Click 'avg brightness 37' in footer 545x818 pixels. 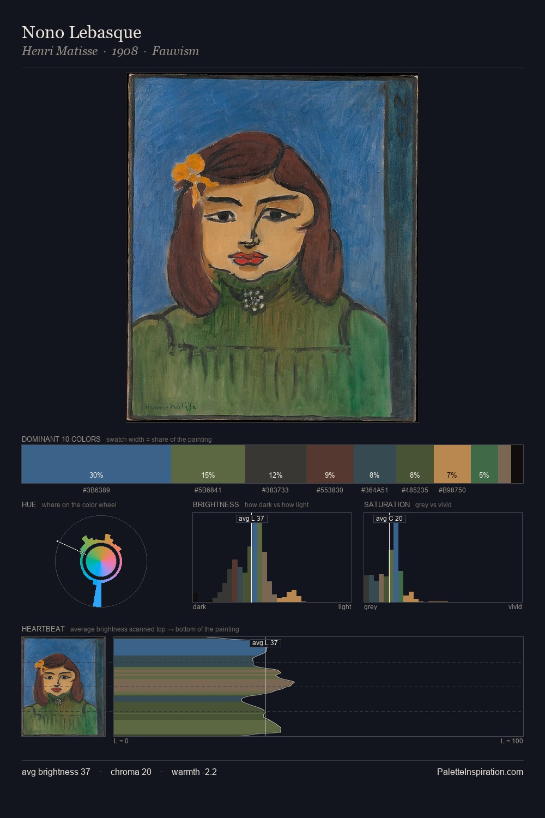(56, 772)
